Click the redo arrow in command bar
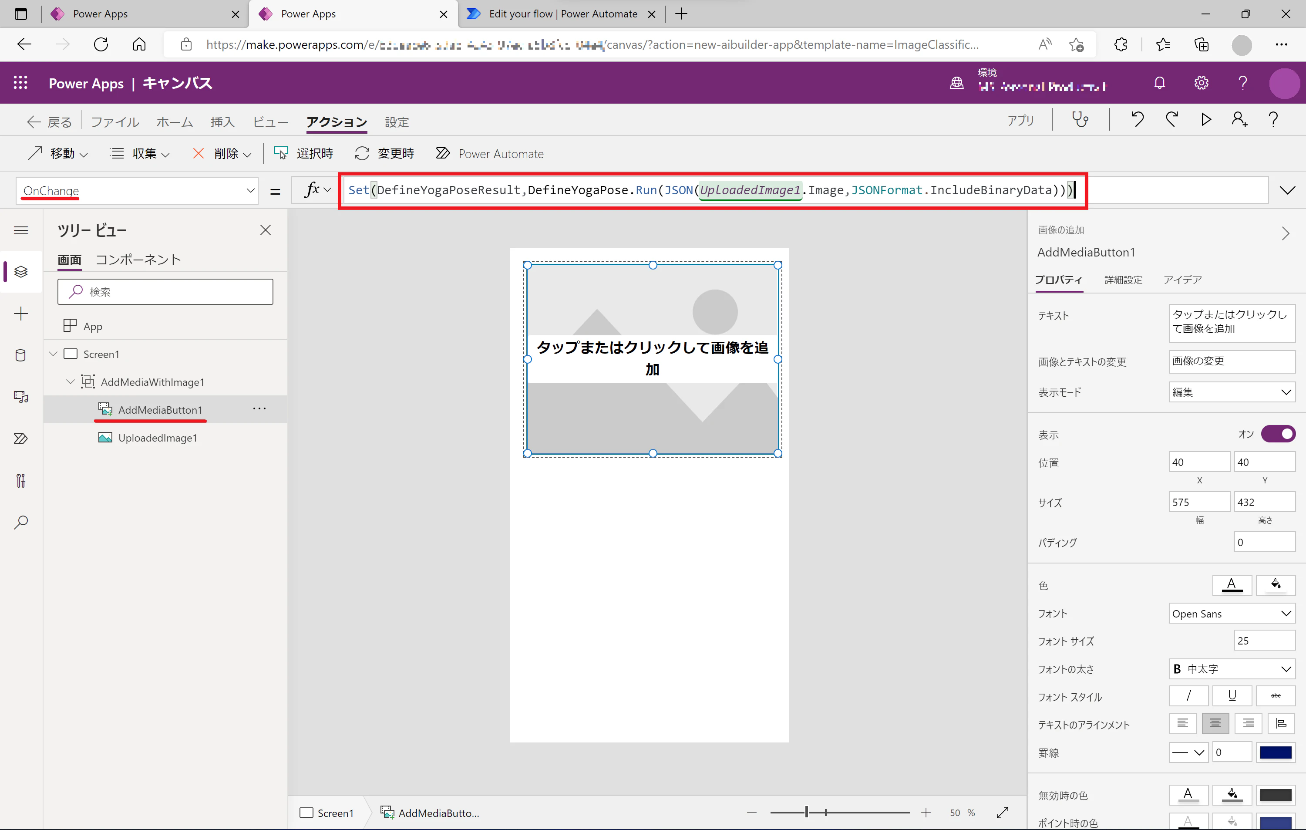 (1171, 120)
